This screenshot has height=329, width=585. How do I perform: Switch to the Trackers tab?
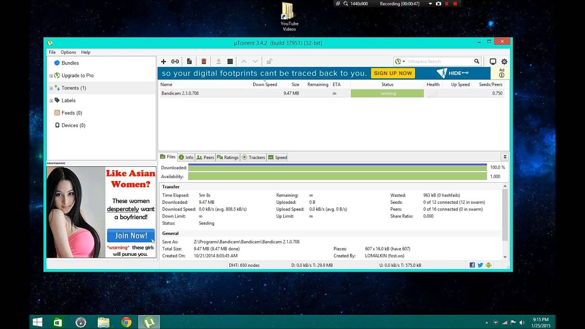253,157
